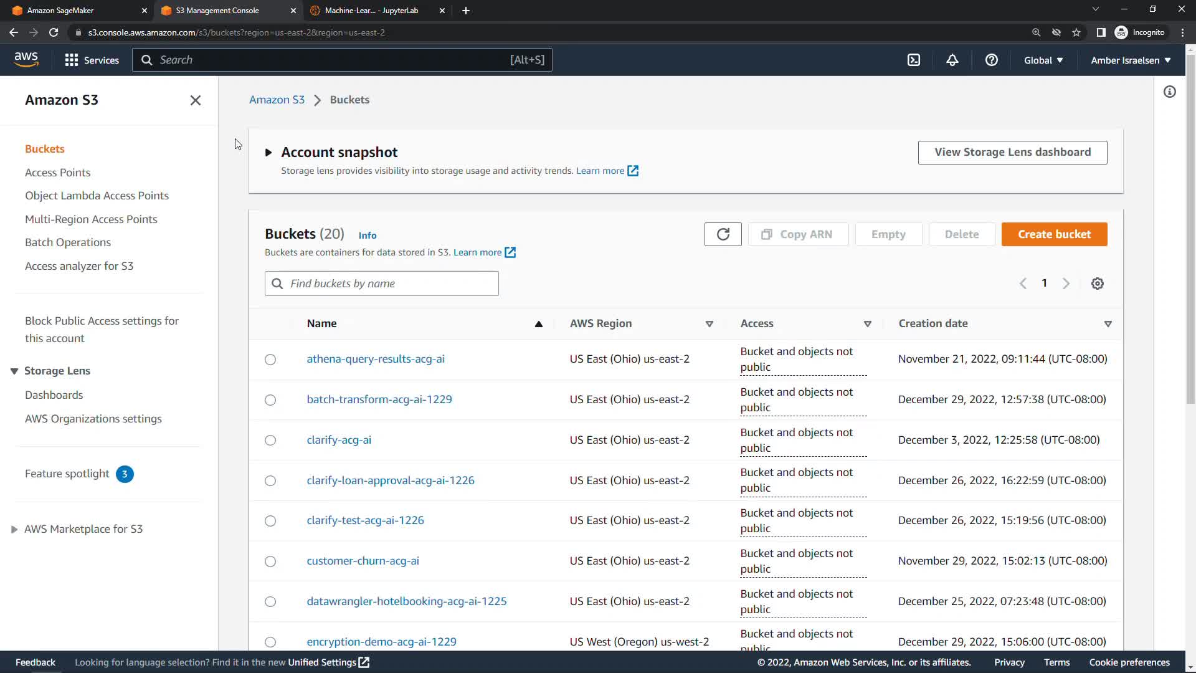Open batch-transform-acg-ai-1229 bucket link
Viewport: 1196px width, 673px height.
[379, 399]
